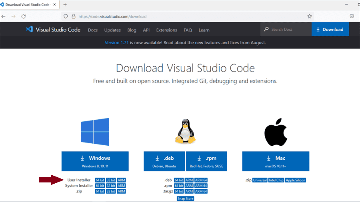Download the Linux .deb ARM package

coord(189,180)
